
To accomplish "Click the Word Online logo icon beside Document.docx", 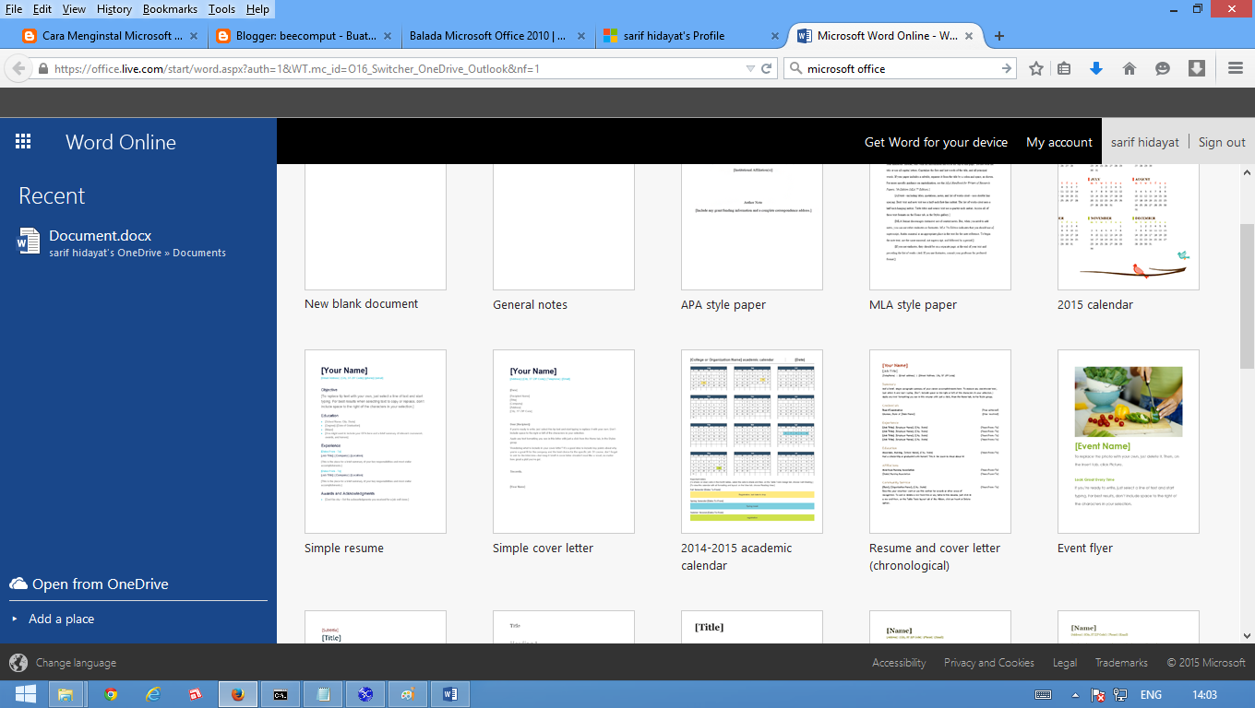I will [27, 242].
